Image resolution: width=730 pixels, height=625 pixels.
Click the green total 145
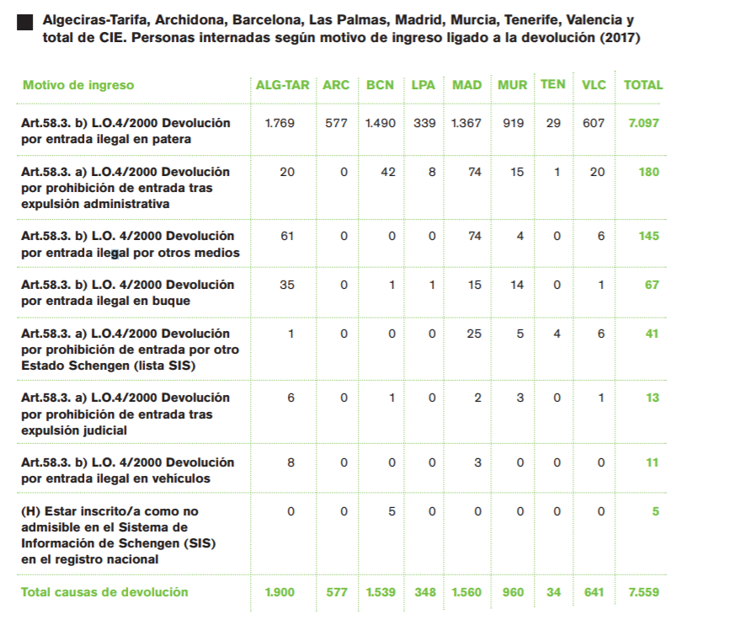point(649,236)
